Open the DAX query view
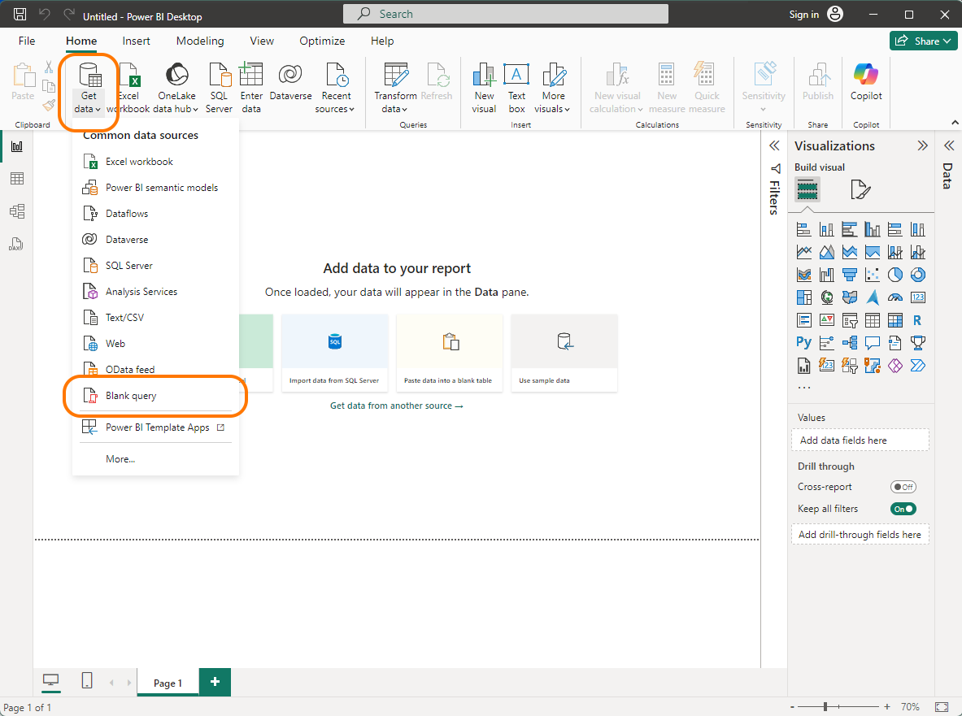Image resolution: width=962 pixels, height=716 pixels. point(16,243)
